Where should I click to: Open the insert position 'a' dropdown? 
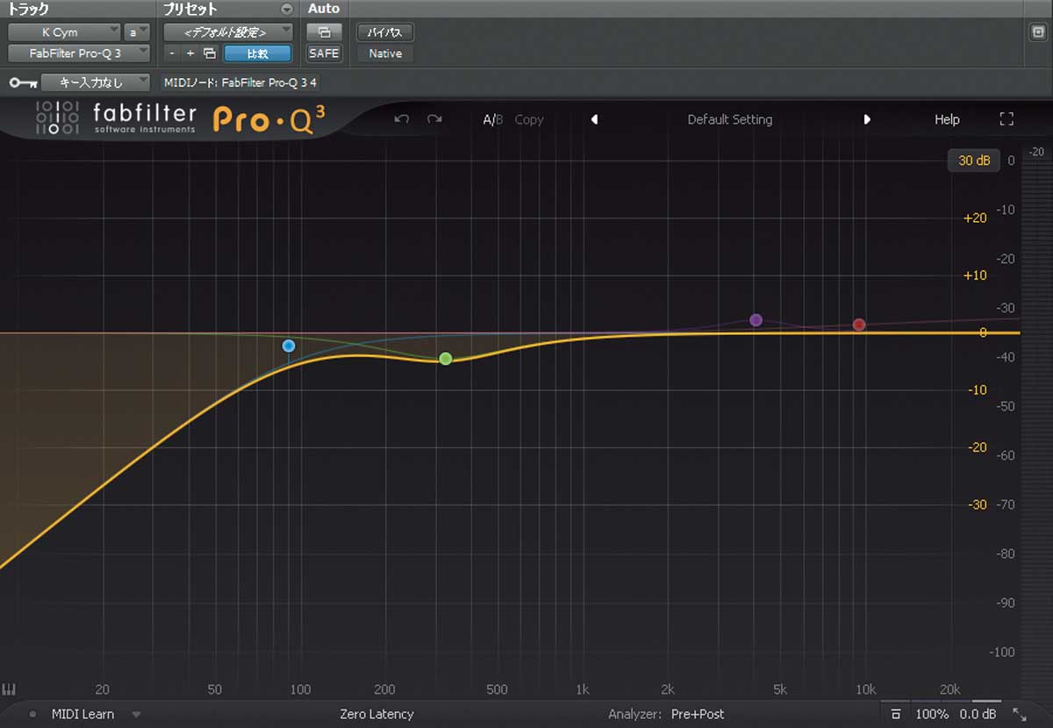point(137,32)
